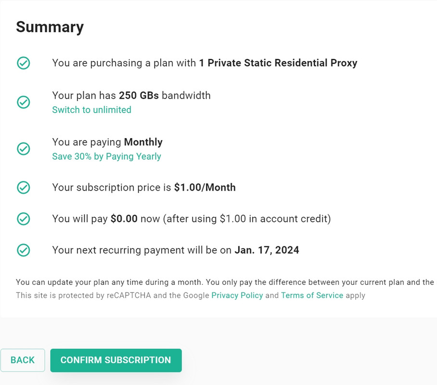Click the 250 GBs bandwidth text
This screenshot has width=437, height=385.
pos(165,95)
